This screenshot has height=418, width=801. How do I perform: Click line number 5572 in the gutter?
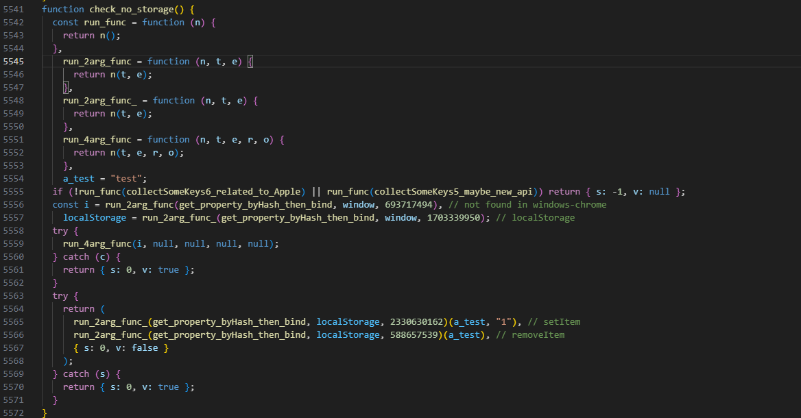13,413
